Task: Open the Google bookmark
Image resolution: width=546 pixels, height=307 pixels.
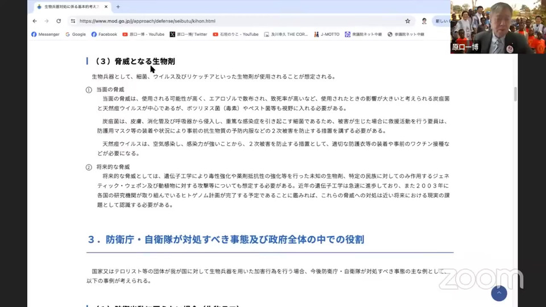Action: (76, 34)
